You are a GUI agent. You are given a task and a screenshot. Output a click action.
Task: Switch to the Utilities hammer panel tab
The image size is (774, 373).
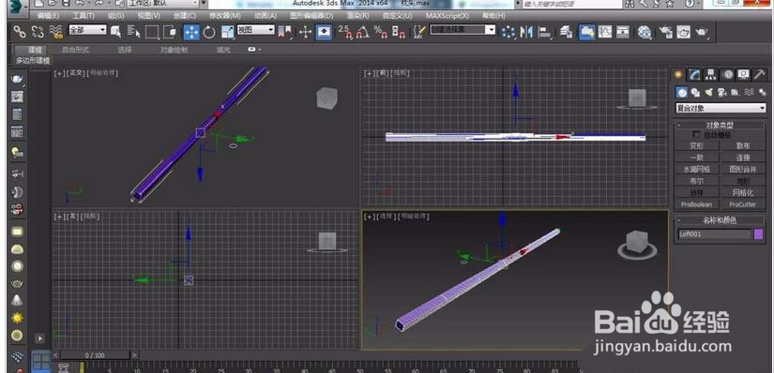click(760, 74)
